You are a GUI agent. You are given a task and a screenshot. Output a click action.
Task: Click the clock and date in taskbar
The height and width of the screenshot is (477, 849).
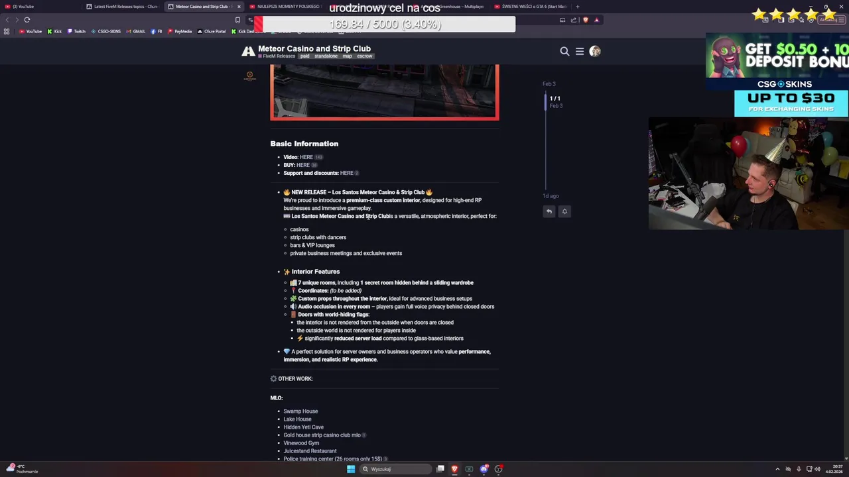pyautogui.click(x=834, y=469)
